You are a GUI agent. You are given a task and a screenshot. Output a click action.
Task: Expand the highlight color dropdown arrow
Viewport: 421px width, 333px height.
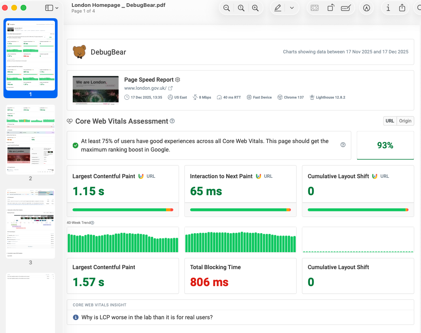pyautogui.click(x=292, y=8)
